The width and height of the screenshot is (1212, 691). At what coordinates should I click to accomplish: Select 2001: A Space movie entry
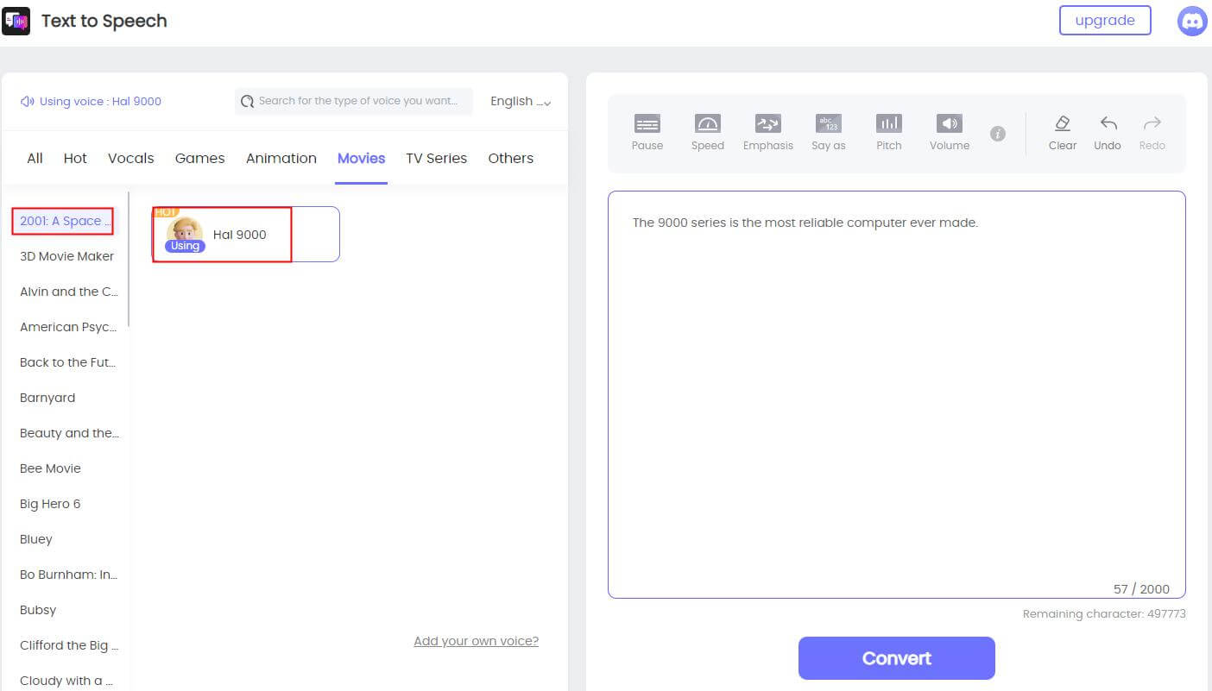click(66, 221)
